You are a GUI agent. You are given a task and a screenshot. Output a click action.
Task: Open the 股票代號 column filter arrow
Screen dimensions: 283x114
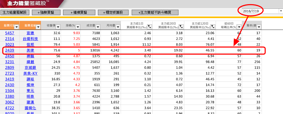point(16,27)
